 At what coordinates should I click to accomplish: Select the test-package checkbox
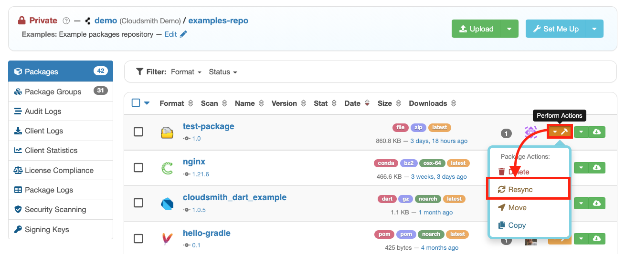pyautogui.click(x=138, y=132)
